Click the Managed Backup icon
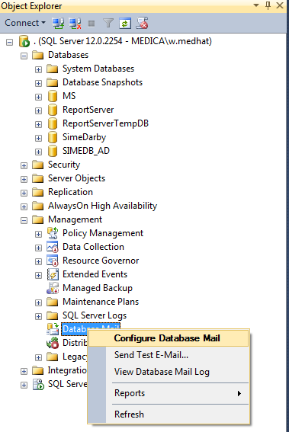The width and height of the screenshot is (289, 432). pos(53,288)
